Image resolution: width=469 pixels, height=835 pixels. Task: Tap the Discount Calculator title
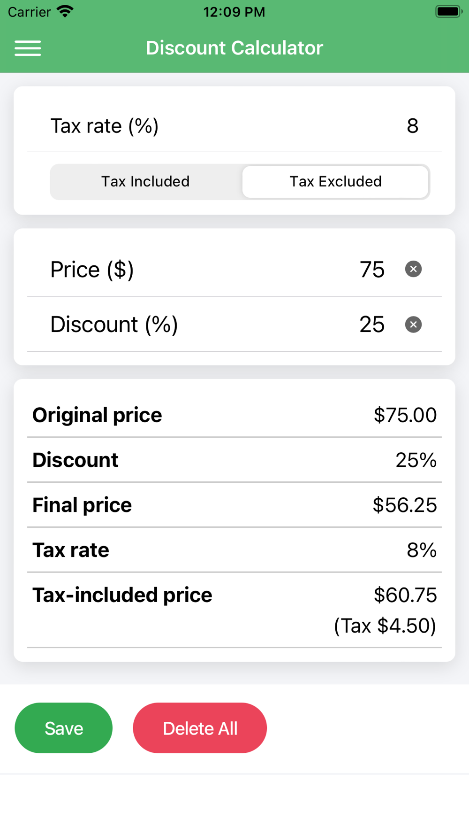tap(234, 48)
